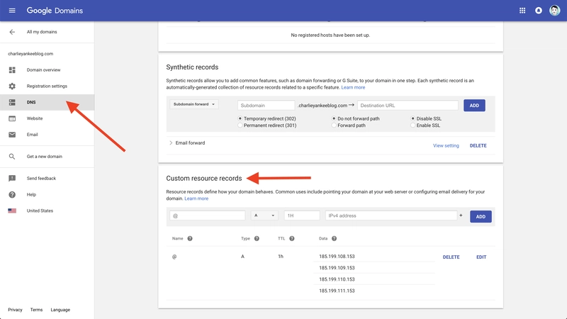567x319 pixels.
Task: Click ADD in Custom resource records
Action: (x=481, y=217)
